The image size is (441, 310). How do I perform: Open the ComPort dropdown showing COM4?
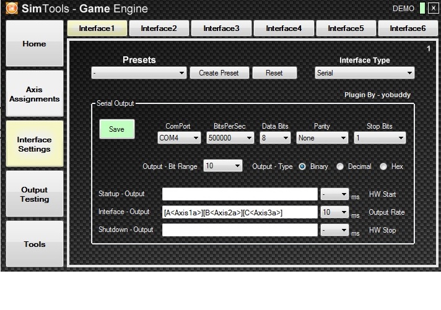pos(179,138)
